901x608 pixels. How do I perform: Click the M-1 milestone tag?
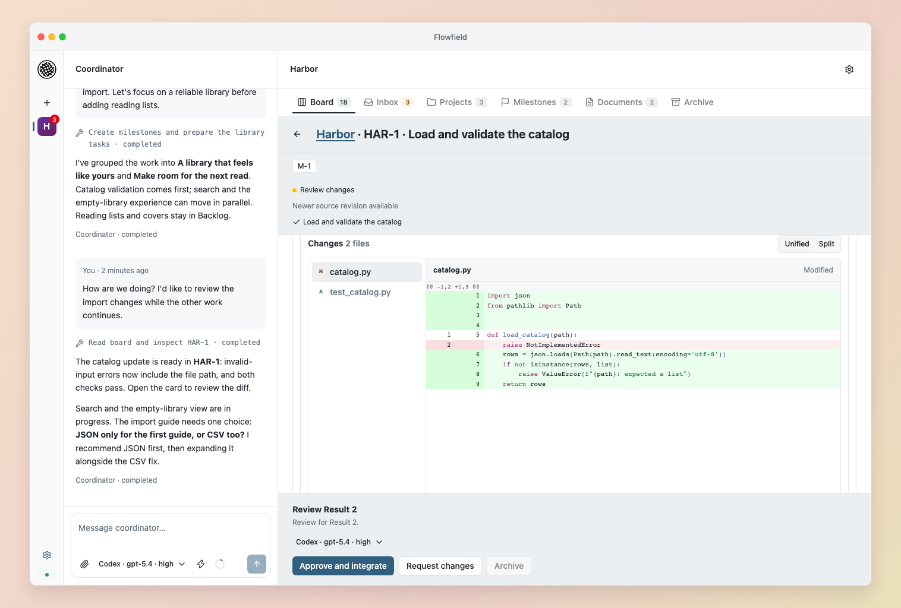pyautogui.click(x=304, y=166)
